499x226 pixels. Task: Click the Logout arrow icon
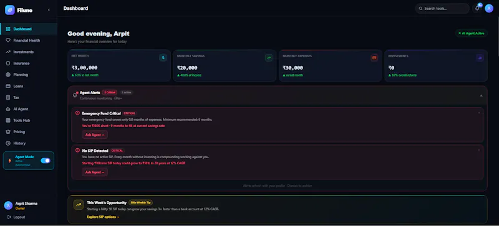point(9,217)
